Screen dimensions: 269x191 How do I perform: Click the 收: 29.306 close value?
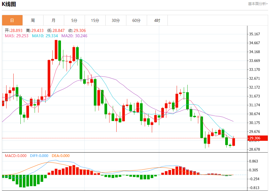(77, 30)
